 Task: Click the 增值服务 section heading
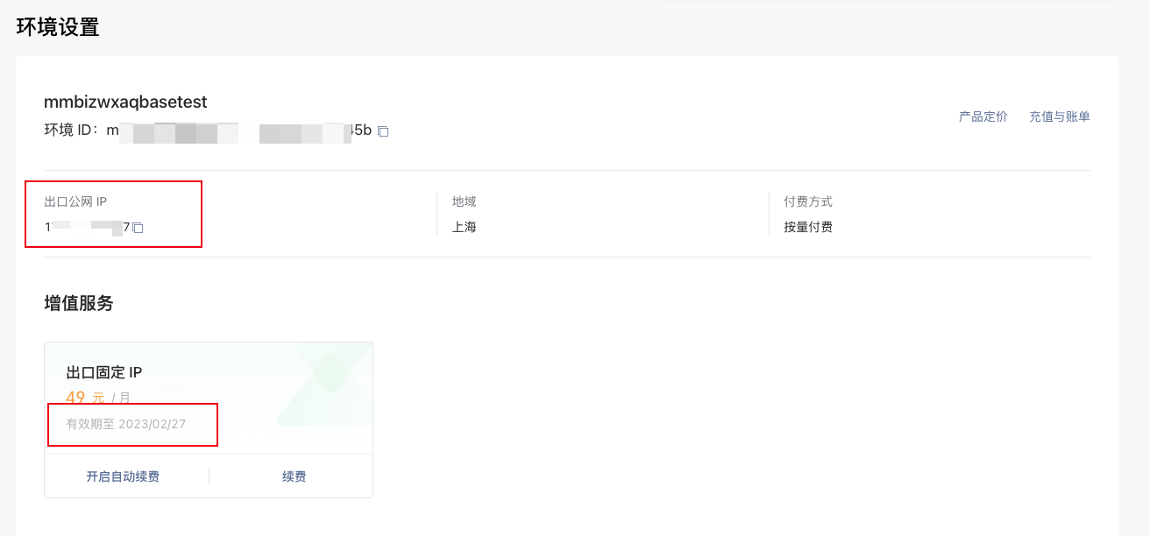(x=79, y=303)
